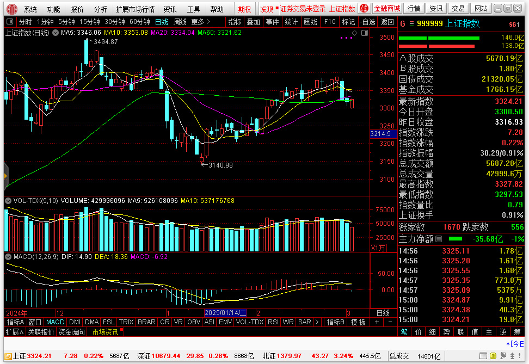Switch chart to 30分钟 period
Image resolution: width=529 pixels, height=364 pixels.
click(115, 22)
